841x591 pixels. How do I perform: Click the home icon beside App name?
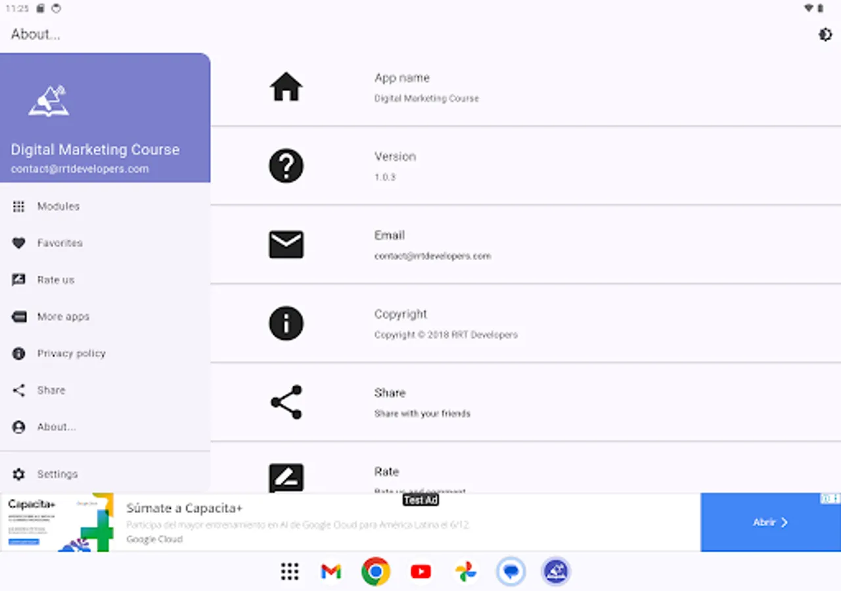pos(286,87)
